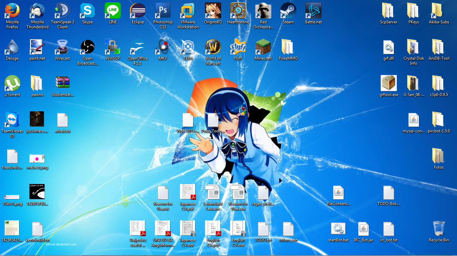Select the Minecraft icon
Screen dimensions: 457x256
(263, 47)
